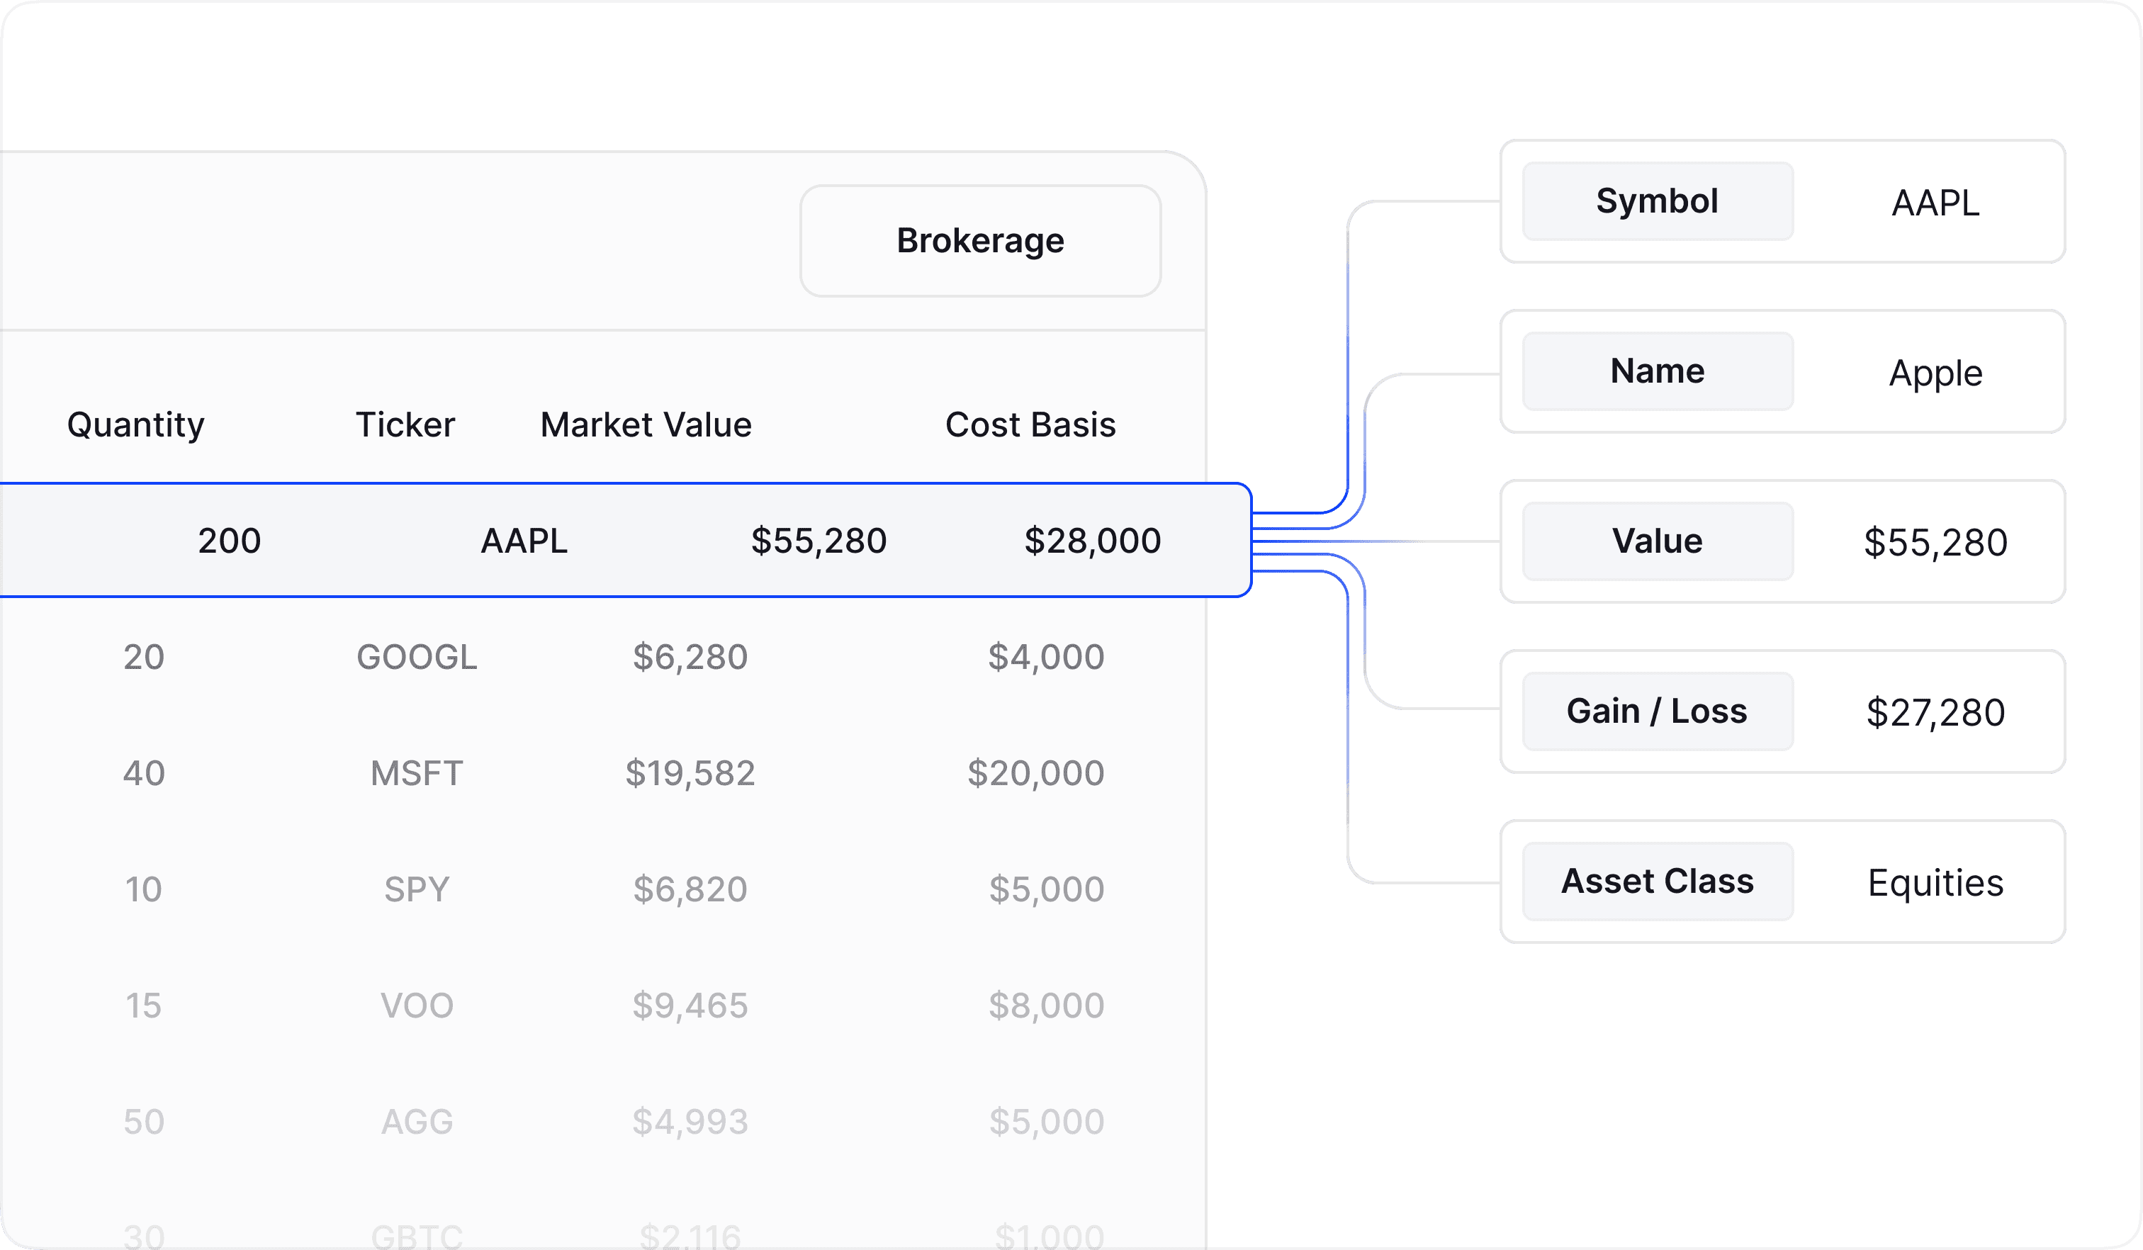Click the $27,280 gain value
Image resolution: width=2143 pixels, height=1250 pixels.
(x=1935, y=713)
